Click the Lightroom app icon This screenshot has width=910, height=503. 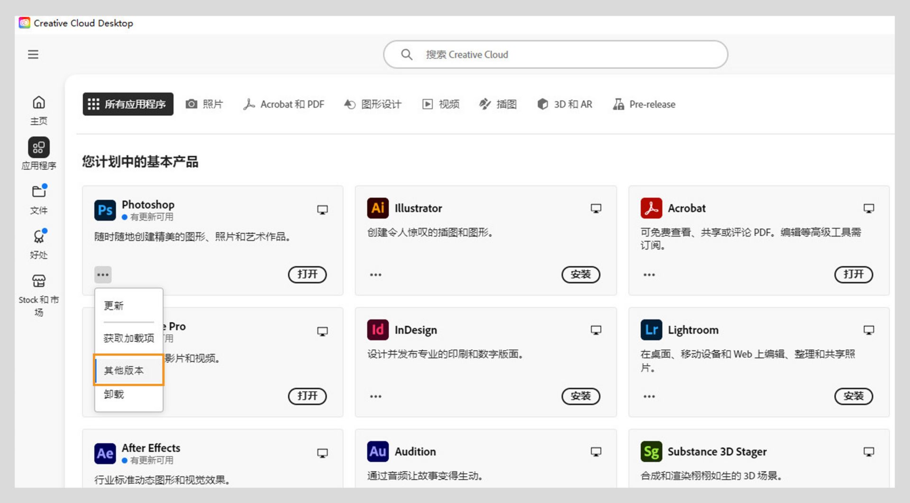click(651, 330)
